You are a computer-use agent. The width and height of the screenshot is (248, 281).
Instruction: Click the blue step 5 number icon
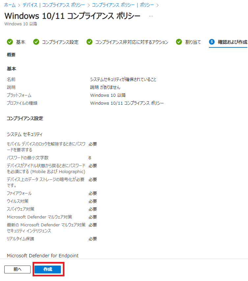212,42
